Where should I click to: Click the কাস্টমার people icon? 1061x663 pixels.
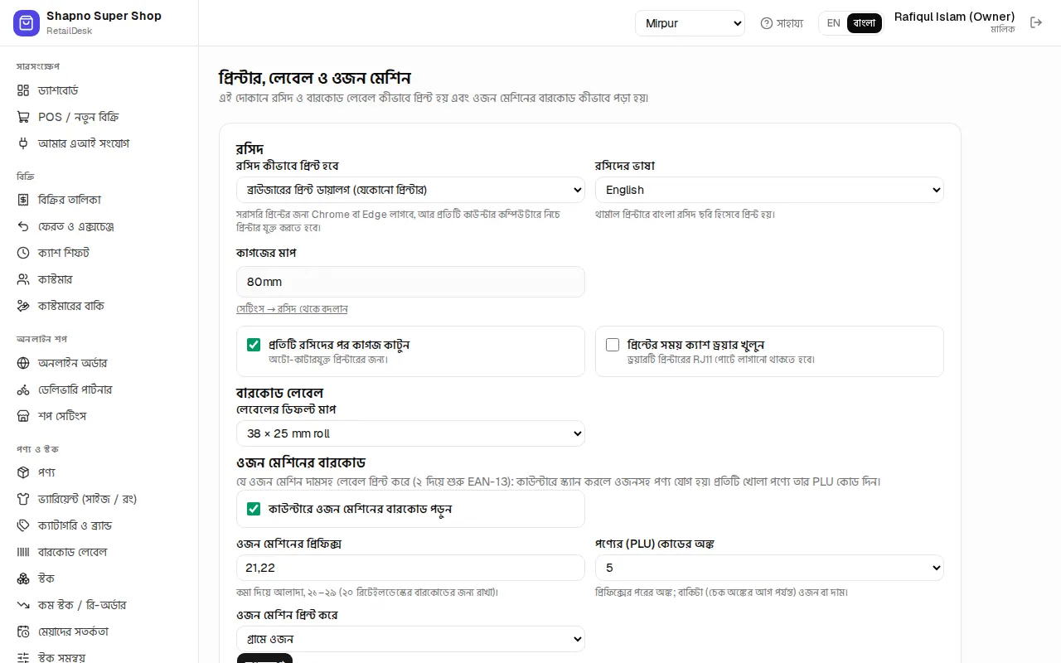pos(23,279)
